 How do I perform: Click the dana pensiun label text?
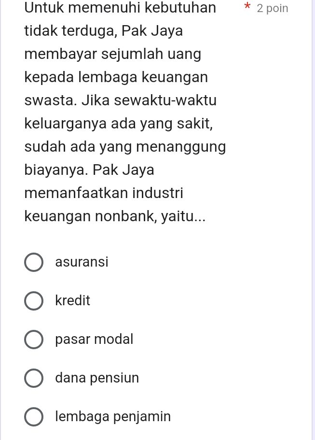point(96,378)
